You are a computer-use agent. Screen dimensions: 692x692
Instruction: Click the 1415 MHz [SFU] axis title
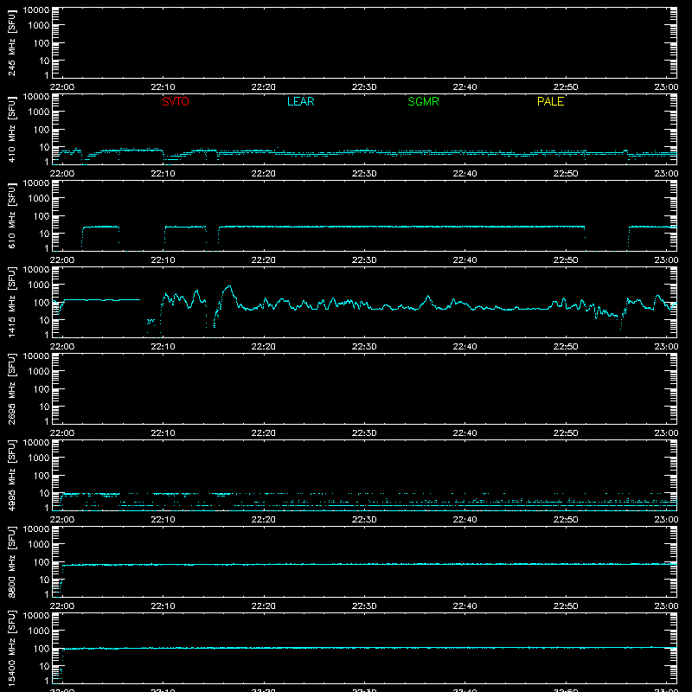(12, 302)
